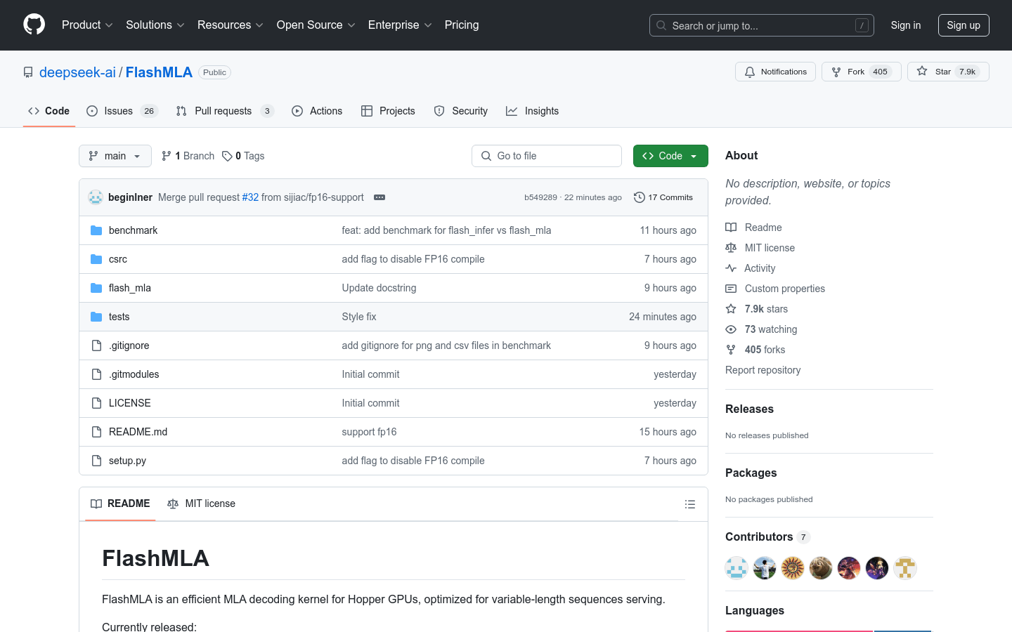The height and width of the screenshot is (632, 1012).
Task: Expand the Enterprise menu
Action: tap(400, 25)
